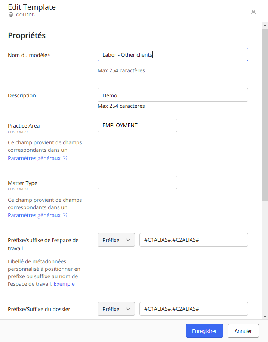Click the Enregistrer button

click(204, 331)
